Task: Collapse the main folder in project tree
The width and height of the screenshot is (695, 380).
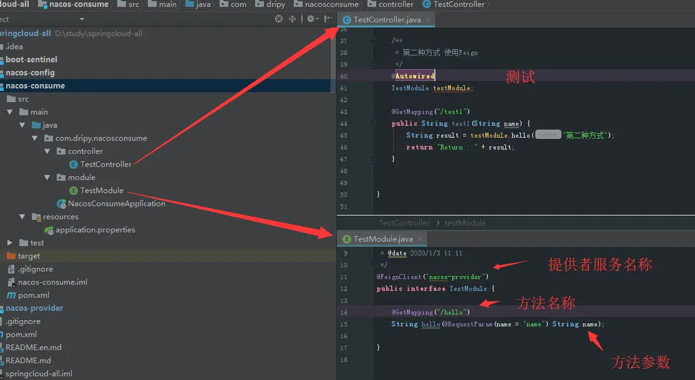Action: pyautogui.click(x=10, y=112)
